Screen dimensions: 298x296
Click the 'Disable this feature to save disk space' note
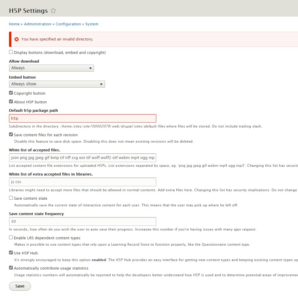pyautogui.click(x=104, y=141)
